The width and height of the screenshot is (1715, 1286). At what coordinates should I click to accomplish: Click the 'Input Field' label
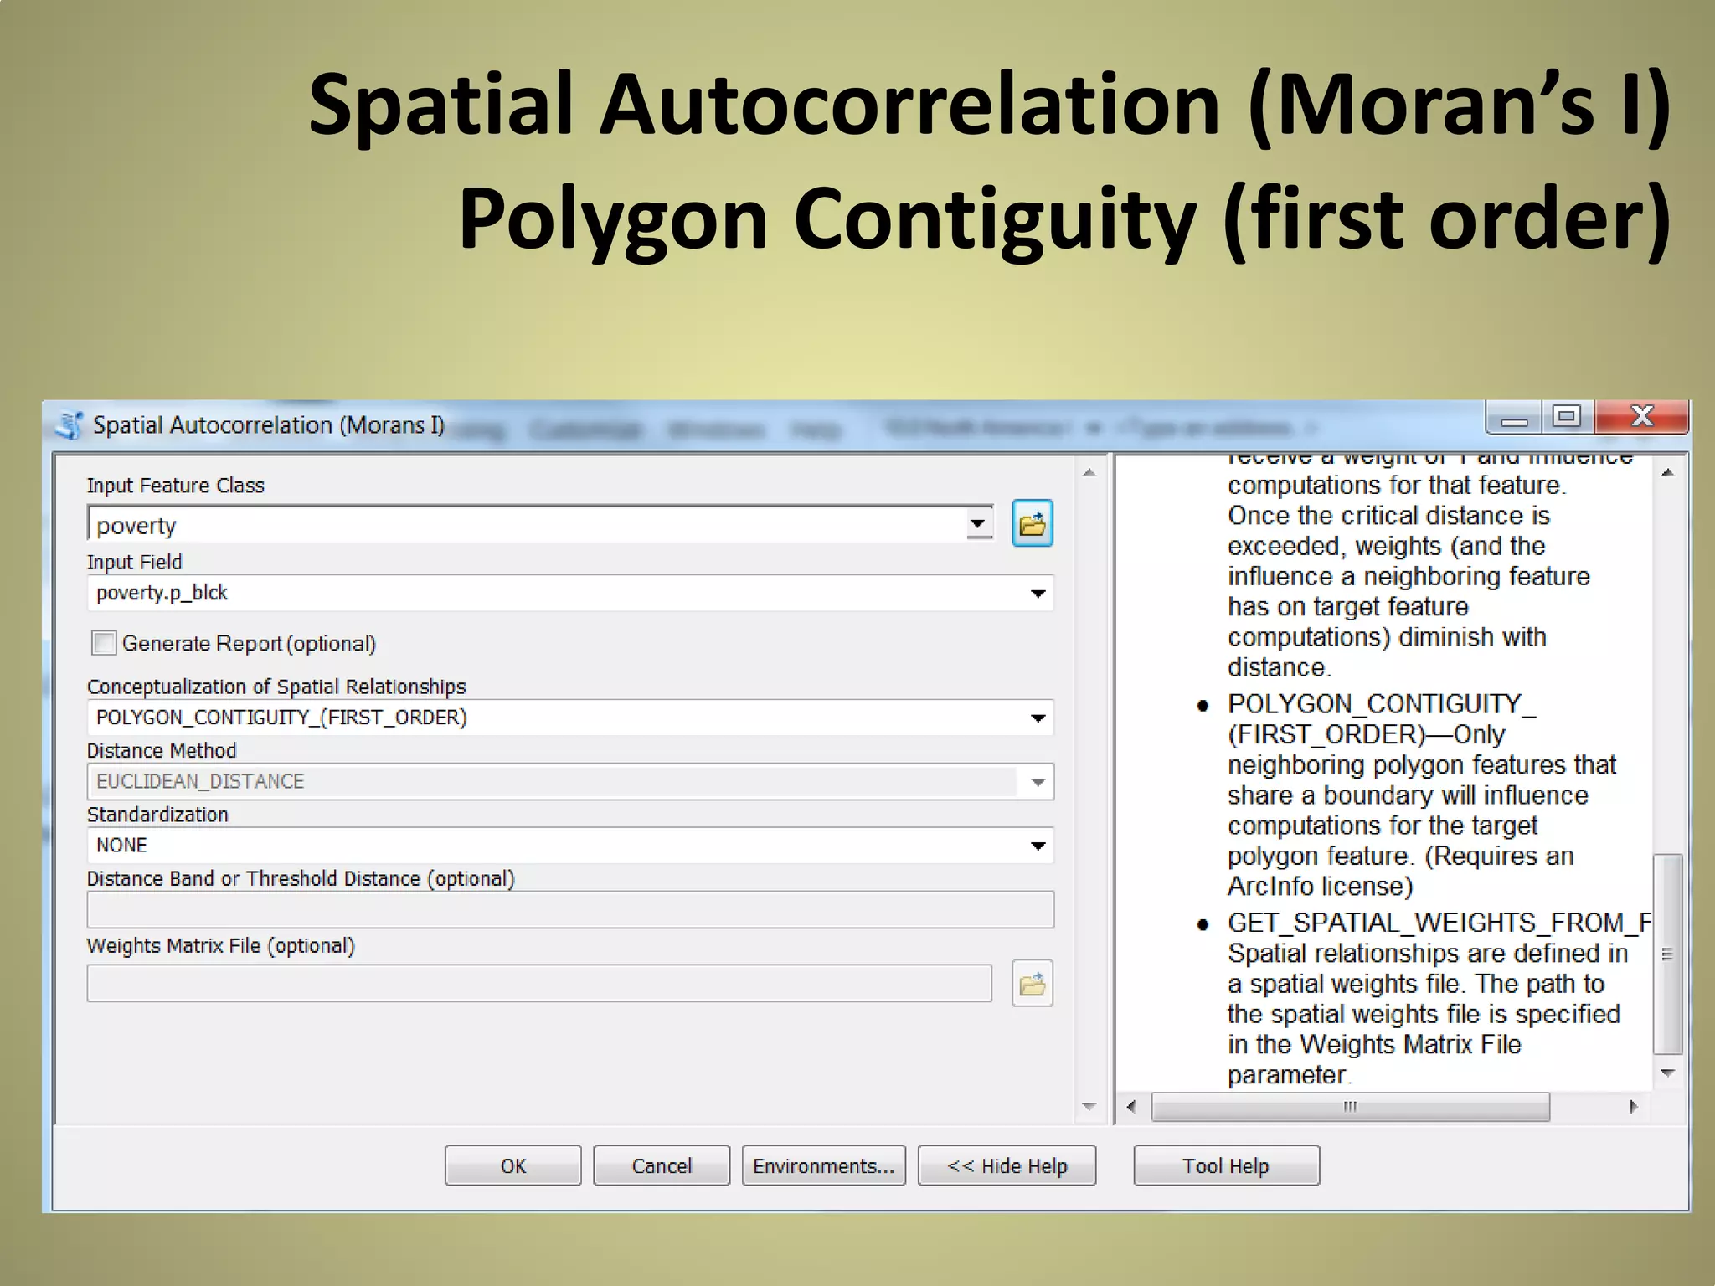(x=134, y=562)
